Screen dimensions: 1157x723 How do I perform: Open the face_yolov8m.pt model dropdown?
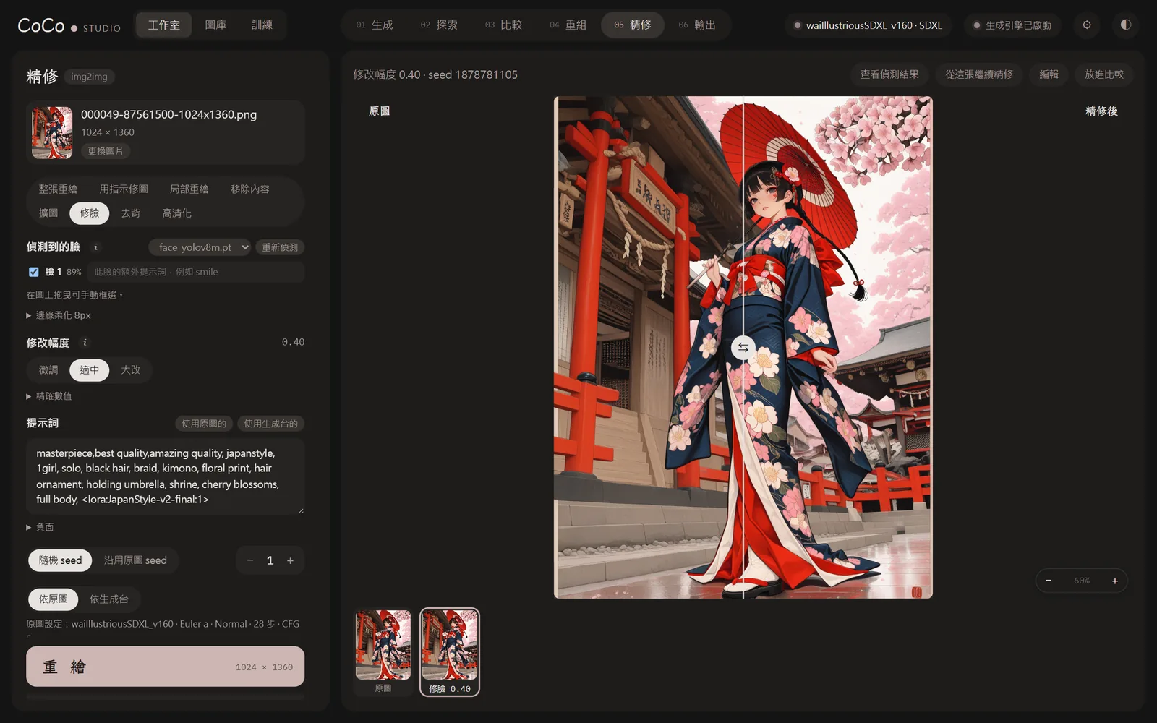point(200,247)
